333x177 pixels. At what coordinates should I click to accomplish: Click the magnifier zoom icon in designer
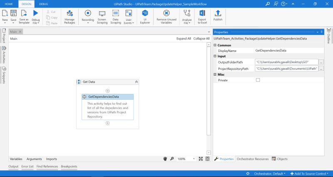pos(172,159)
